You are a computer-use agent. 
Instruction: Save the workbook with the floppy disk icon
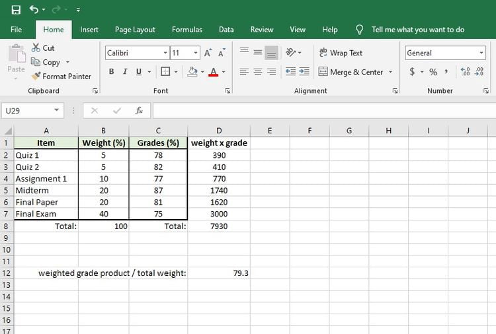16,10
